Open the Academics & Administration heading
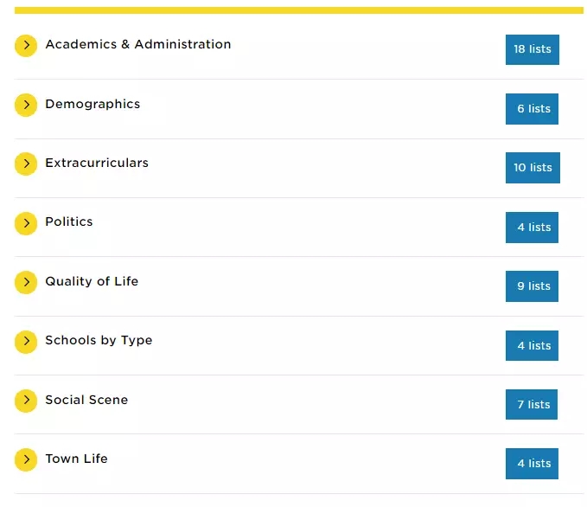Image resolution: width=587 pixels, height=507 pixels. [x=138, y=44]
